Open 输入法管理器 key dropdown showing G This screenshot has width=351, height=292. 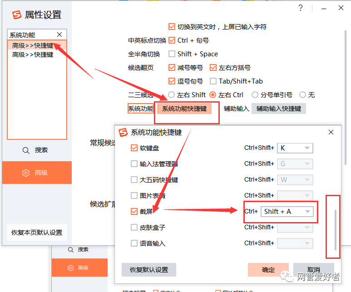coord(295,163)
